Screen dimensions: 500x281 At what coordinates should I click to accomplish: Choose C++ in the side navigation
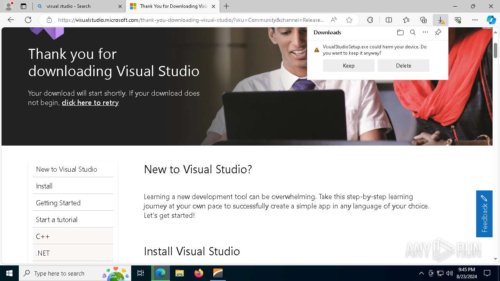coord(73,237)
